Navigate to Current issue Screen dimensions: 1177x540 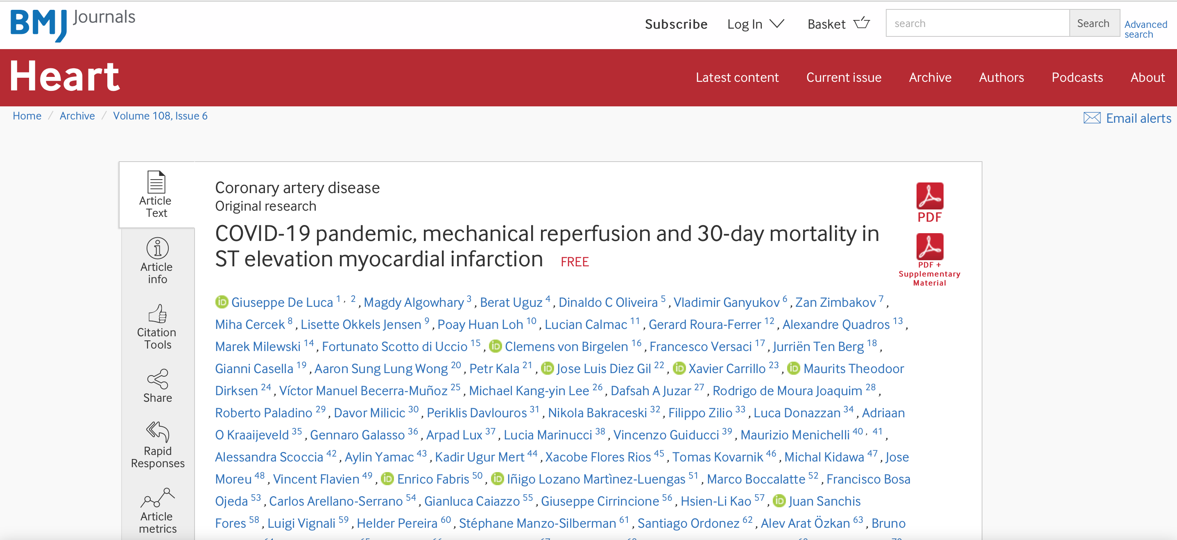pyautogui.click(x=844, y=77)
